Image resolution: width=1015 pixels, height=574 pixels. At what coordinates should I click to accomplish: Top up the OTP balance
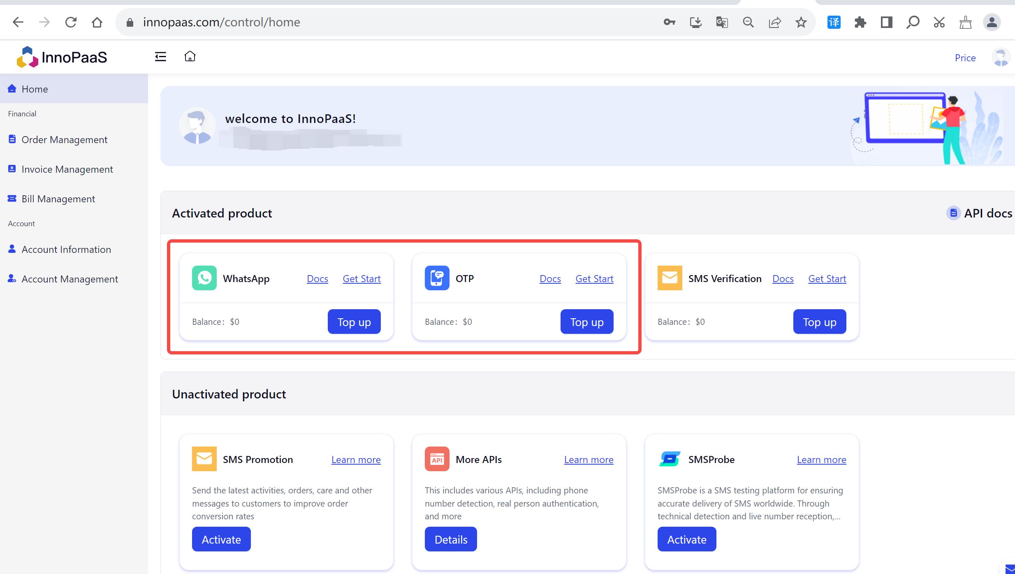(587, 322)
